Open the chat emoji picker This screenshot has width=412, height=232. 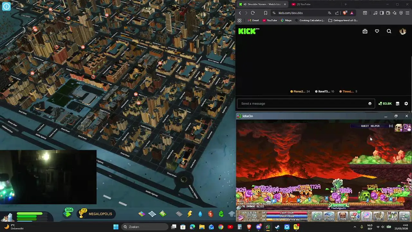[x=370, y=103]
